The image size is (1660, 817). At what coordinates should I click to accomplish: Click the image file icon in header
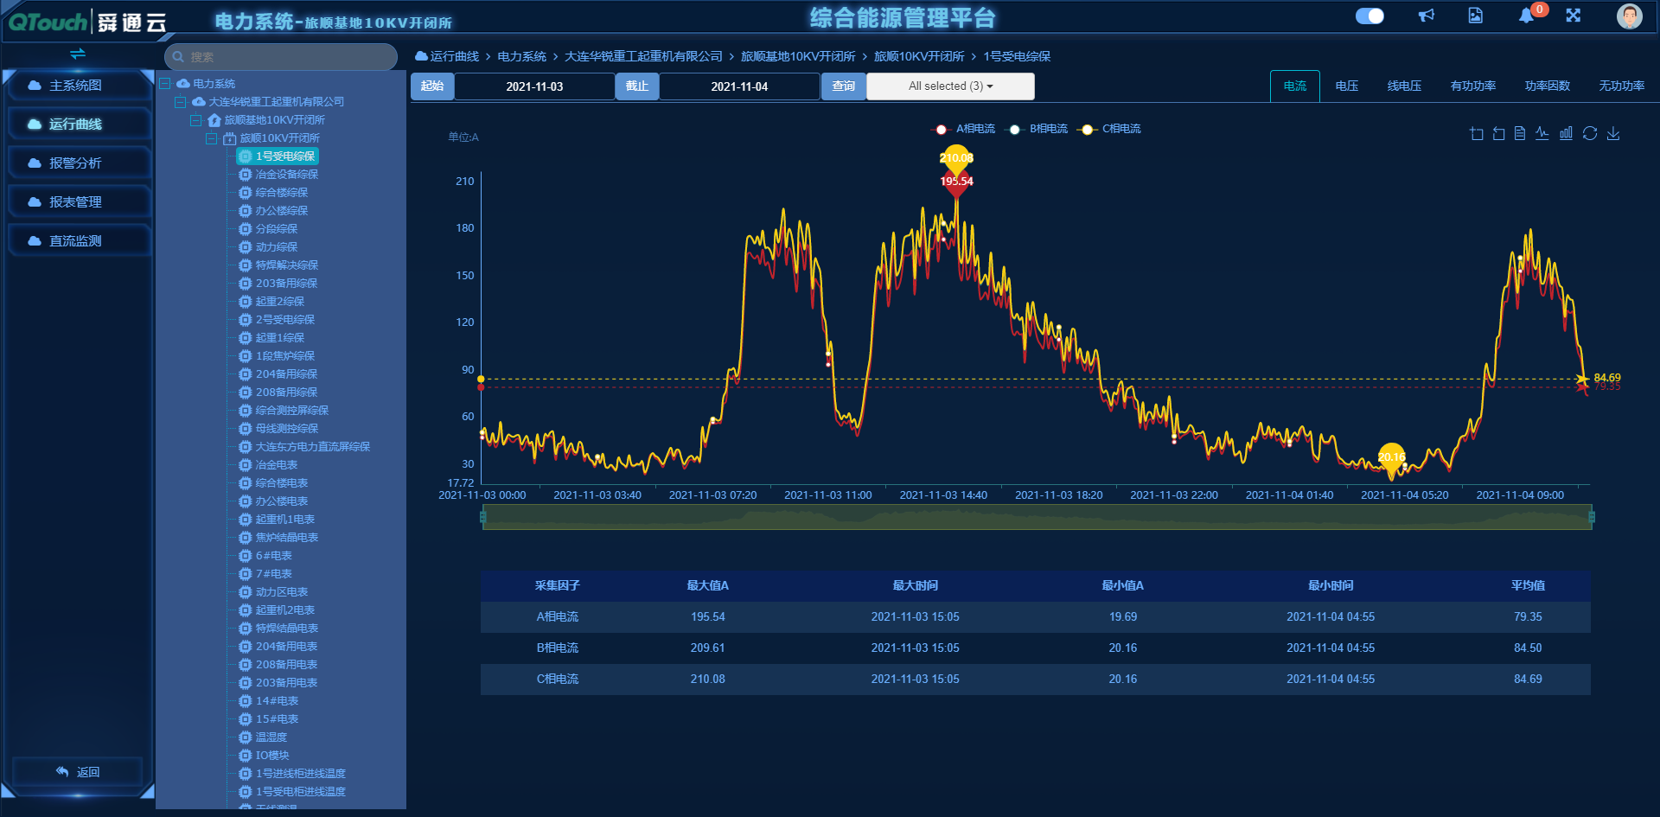pyautogui.click(x=1476, y=16)
